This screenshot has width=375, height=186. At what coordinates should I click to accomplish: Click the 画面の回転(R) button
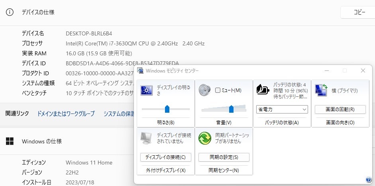(340, 109)
